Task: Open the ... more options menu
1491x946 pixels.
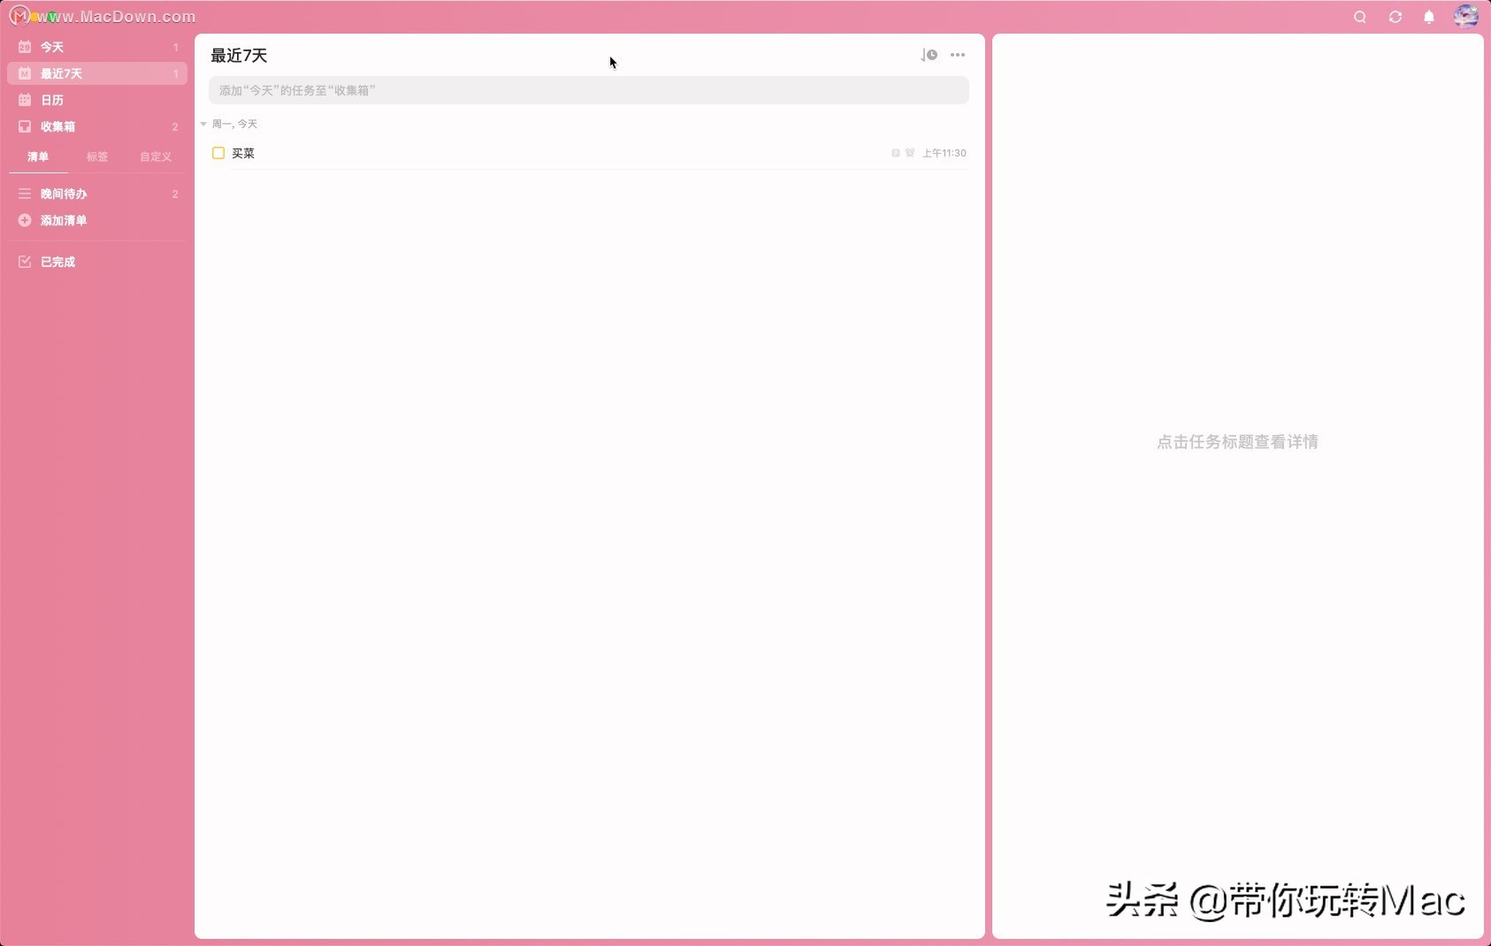Action: tap(958, 55)
